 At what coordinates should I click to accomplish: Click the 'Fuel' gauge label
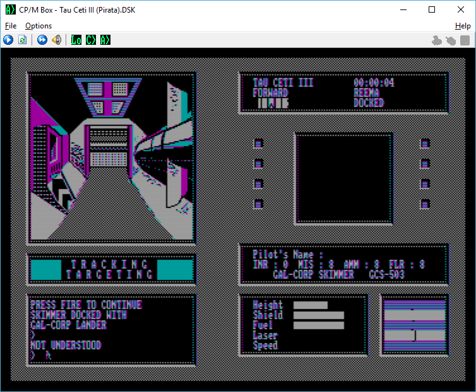pos(263,325)
